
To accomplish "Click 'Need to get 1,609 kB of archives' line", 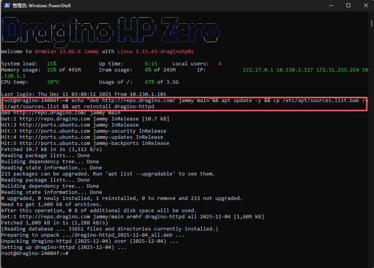I will pos(52,204).
